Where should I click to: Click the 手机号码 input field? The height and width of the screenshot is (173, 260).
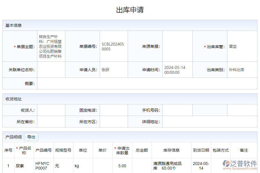coord(177,110)
